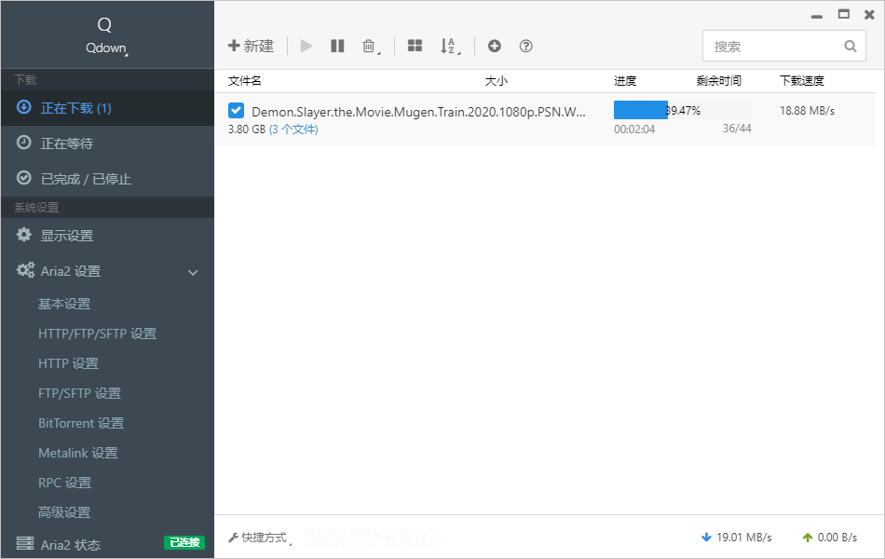Click the plus circle icon
Viewport: 885px width, 559px height.
coord(495,46)
